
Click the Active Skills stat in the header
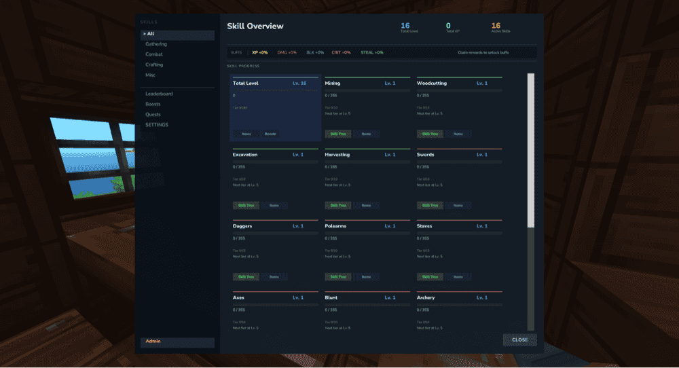500,28
